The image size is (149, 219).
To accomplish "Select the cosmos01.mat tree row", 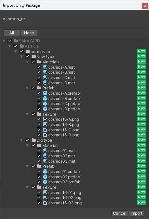I will point(74,150).
